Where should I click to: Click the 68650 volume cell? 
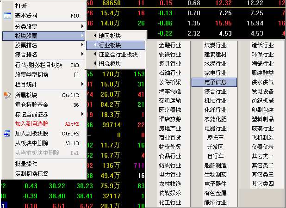112,3
